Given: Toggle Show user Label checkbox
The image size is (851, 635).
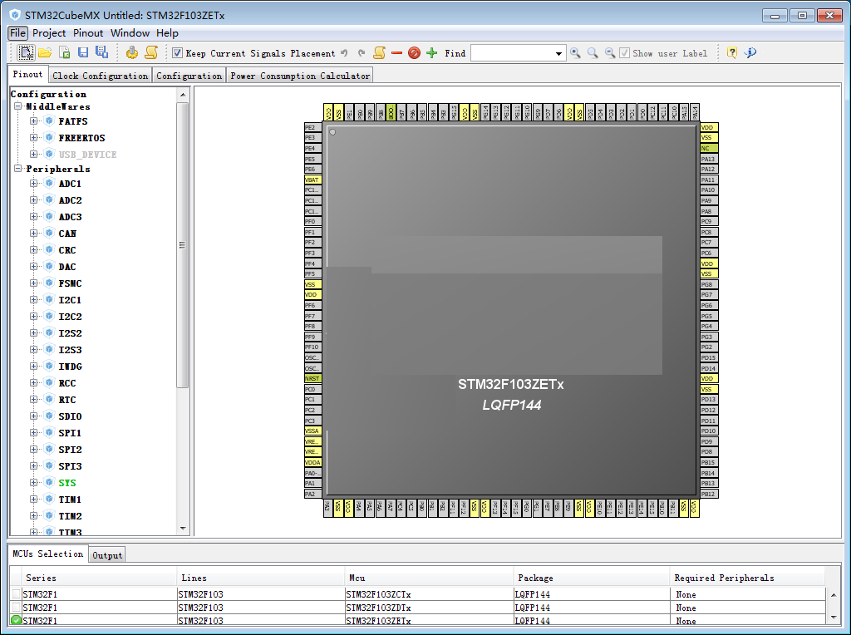Looking at the screenshot, I should click(x=625, y=52).
